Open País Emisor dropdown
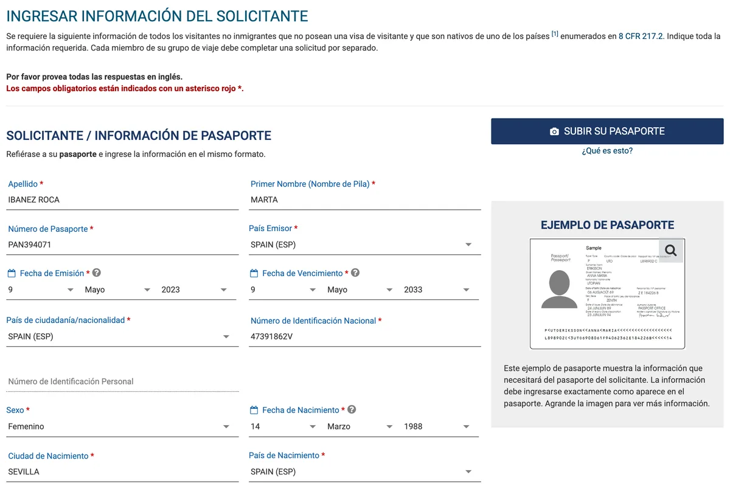Image resolution: width=730 pixels, height=500 pixels. pyautogui.click(x=364, y=245)
